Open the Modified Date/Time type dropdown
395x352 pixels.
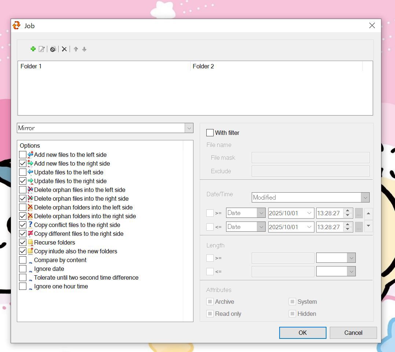pos(365,197)
